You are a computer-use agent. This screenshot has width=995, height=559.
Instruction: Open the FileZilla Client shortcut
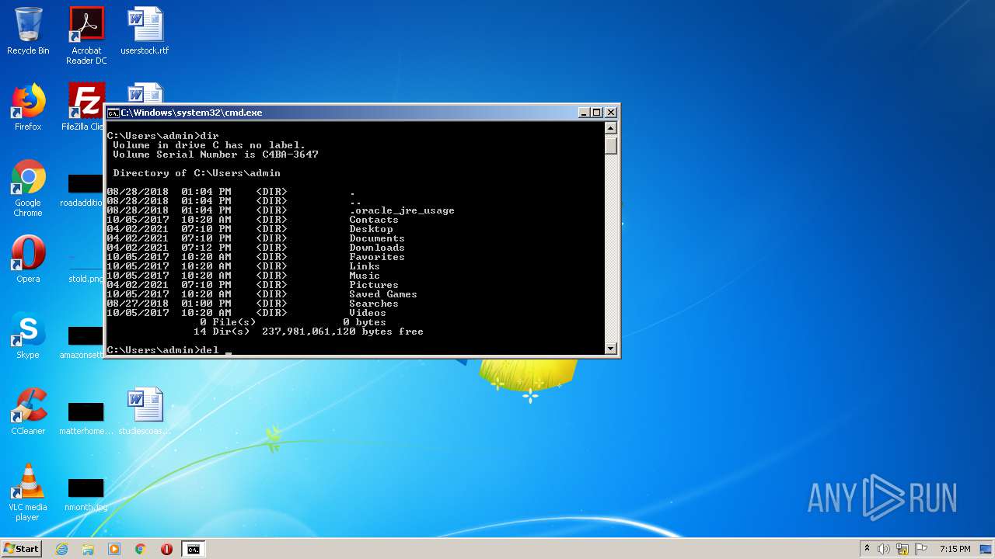click(84, 107)
